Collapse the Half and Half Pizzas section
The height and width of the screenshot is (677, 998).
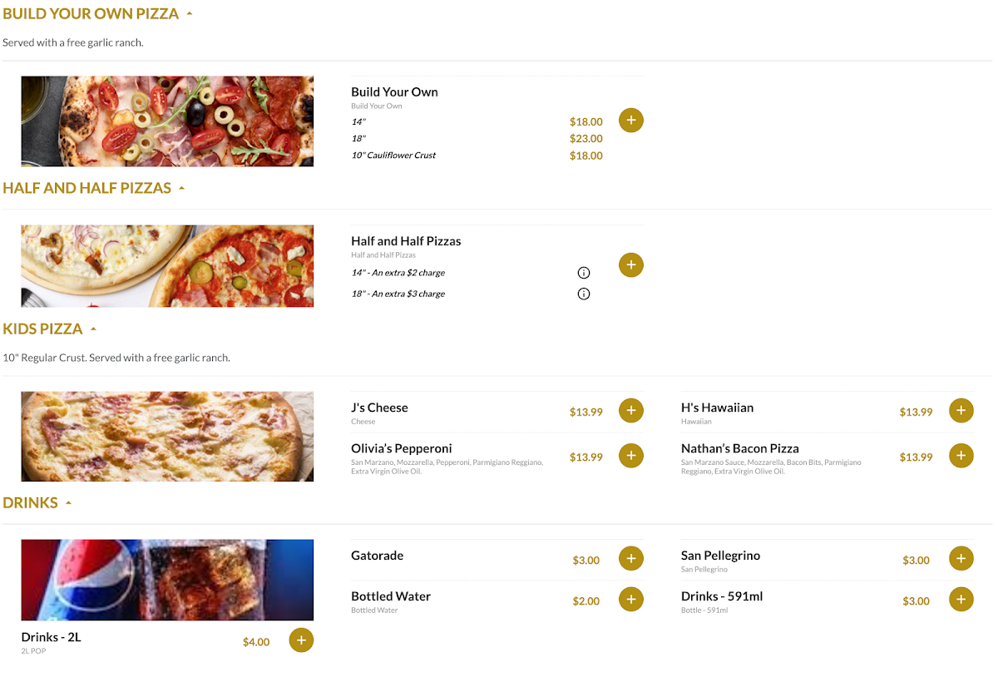pyautogui.click(x=181, y=189)
